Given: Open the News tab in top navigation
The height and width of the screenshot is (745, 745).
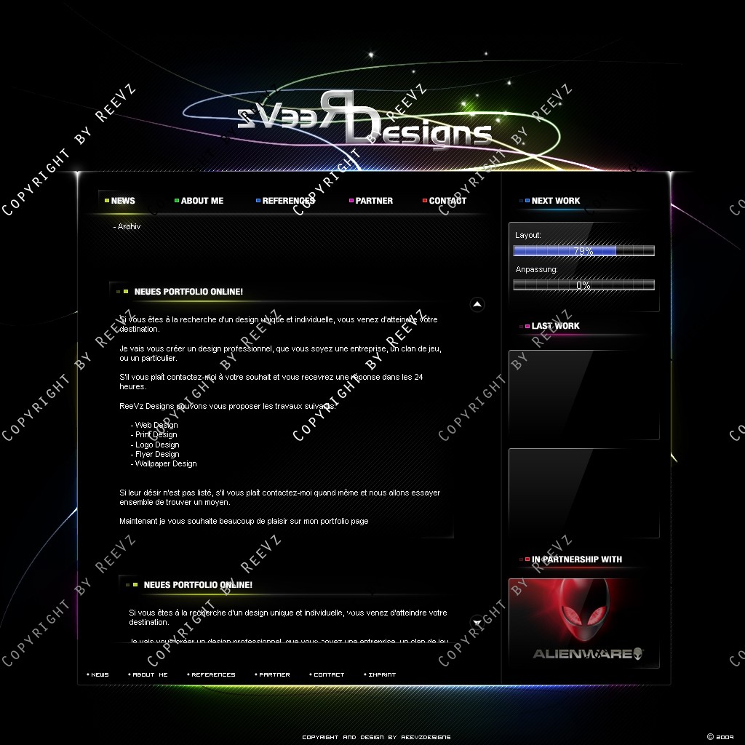Looking at the screenshot, I should pyautogui.click(x=122, y=201).
